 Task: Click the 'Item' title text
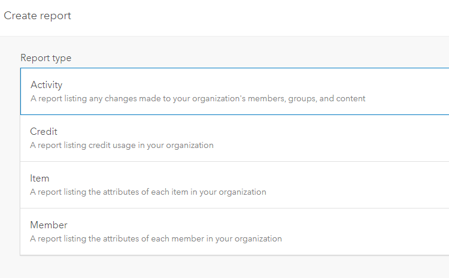40,179
